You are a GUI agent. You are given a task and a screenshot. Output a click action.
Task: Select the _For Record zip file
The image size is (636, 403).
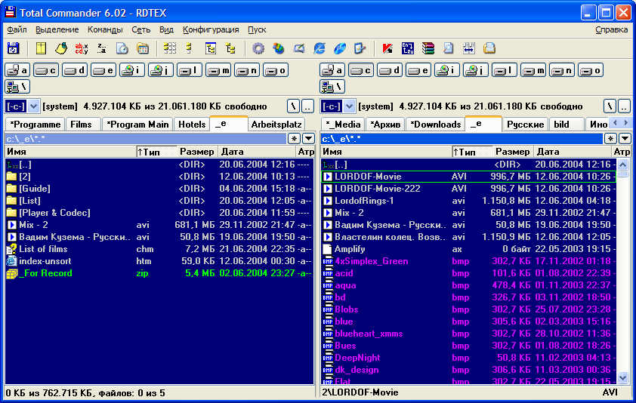[x=159, y=273]
